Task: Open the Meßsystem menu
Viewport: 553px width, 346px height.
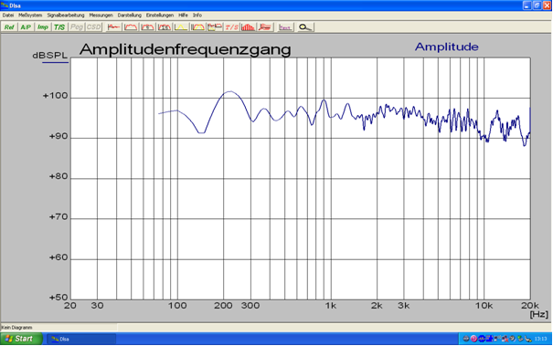Action: (x=30, y=16)
